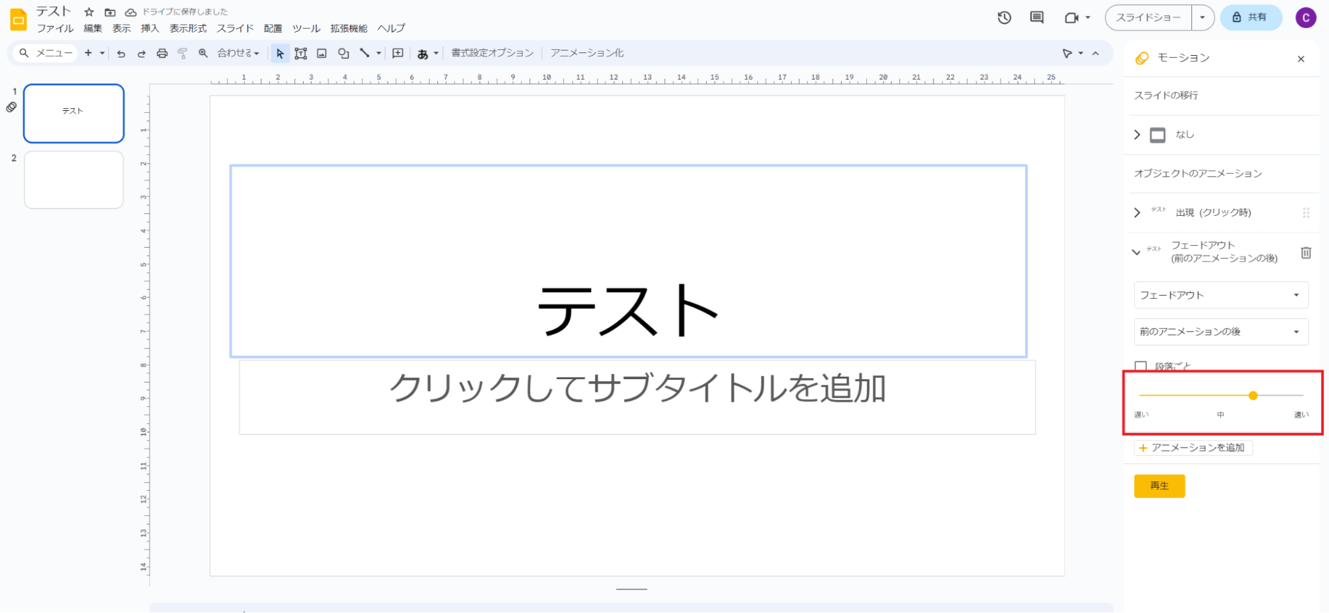The height and width of the screenshot is (613, 1329).
Task: Expand the 出現 (クリック時) animation entry
Action: click(1137, 213)
